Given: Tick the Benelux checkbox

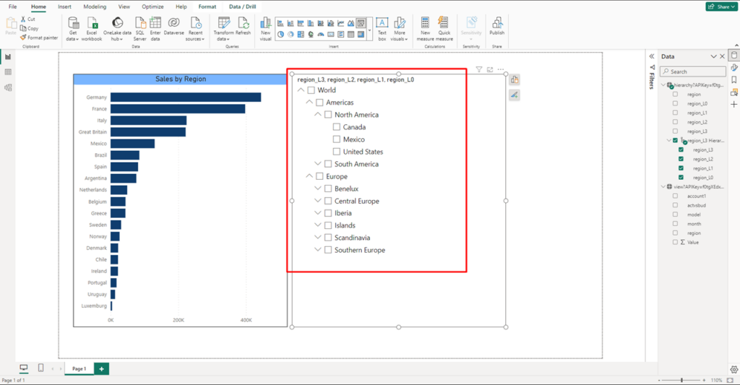Looking at the screenshot, I should click(328, 189).
